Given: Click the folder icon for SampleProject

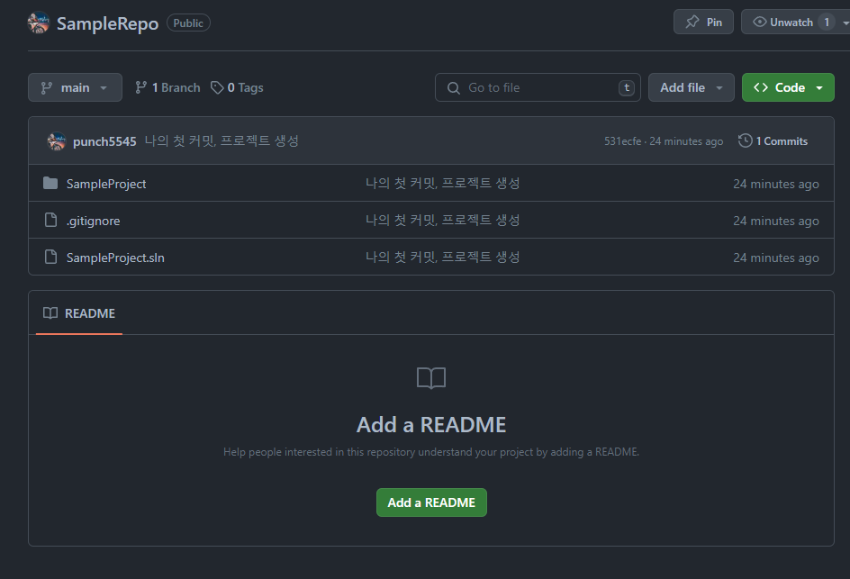Looking at the screenshot, I should point(50,183).
